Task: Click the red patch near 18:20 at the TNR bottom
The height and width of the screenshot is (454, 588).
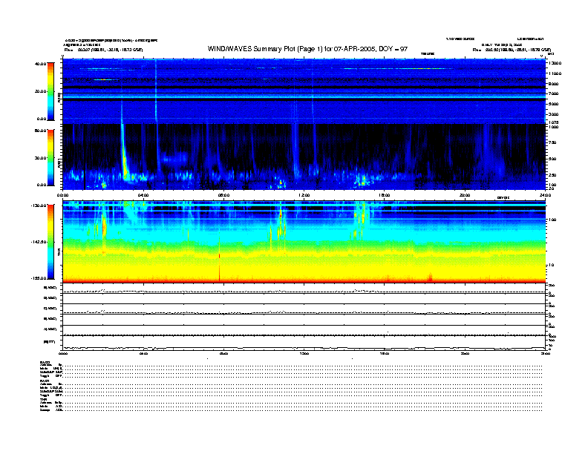Action: pyautogui.click(x=430, y=277)
